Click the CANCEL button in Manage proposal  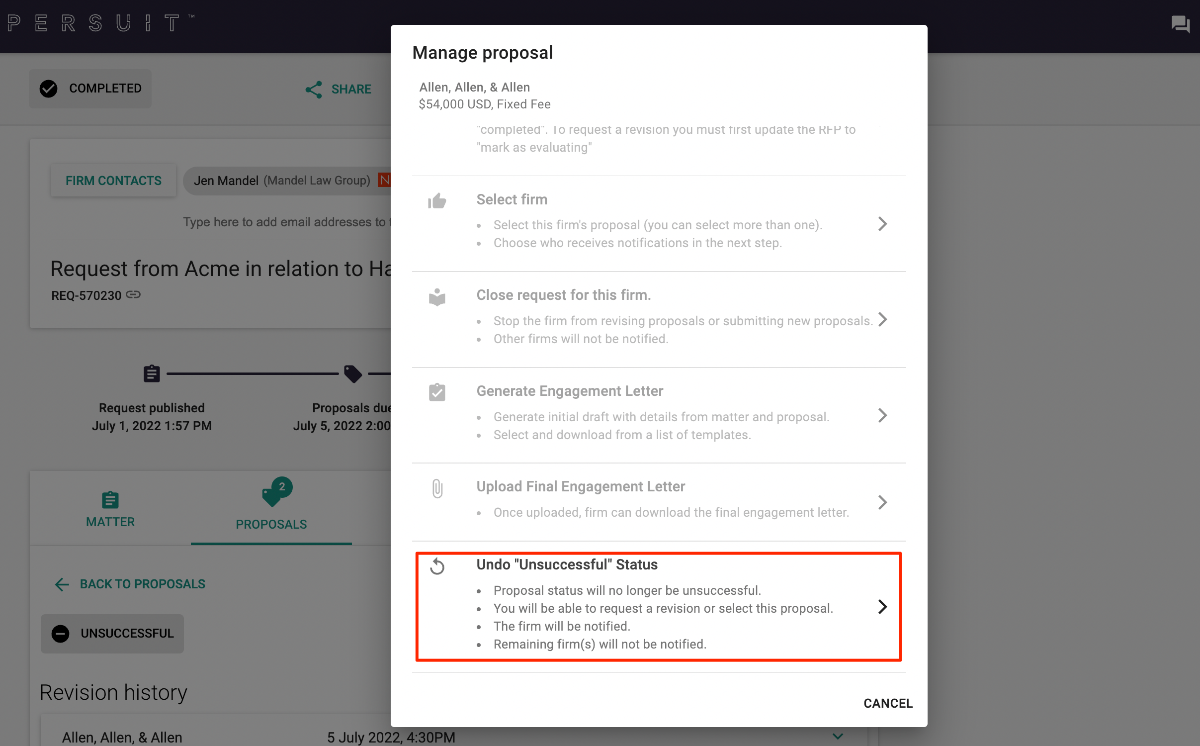pos(888,703)
